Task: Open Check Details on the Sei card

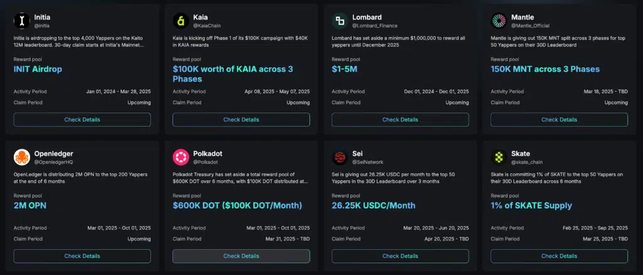Action: point(400,256)
